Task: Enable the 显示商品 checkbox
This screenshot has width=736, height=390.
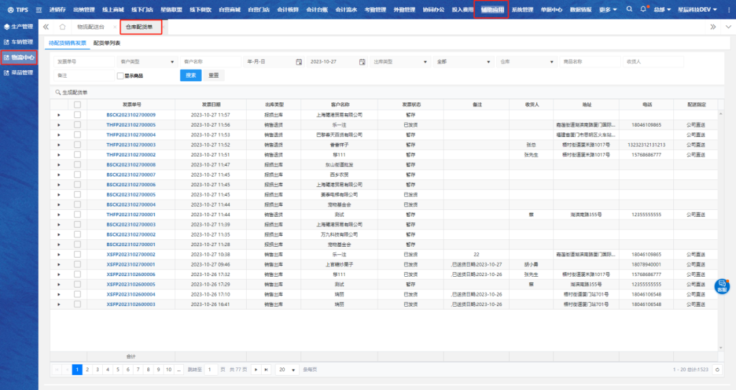Action: (120, 76)
